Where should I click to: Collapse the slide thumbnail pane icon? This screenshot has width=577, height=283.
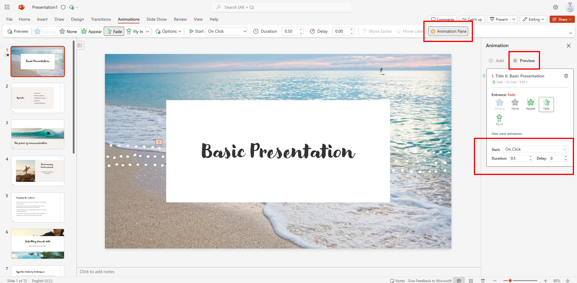pyautogui.click(x=79, y=45)
